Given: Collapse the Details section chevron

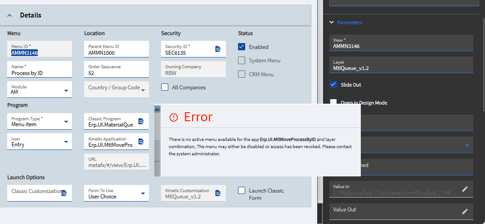Looking at the screenshot, I should pyautogui.click(x=9, y=15).
